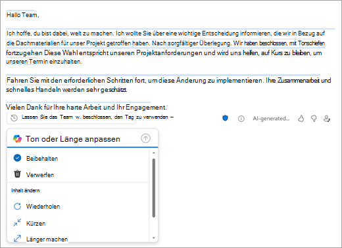342x248 pixels.
Task: Click the menu scrollbar thumb
Action: click(154, 188)
